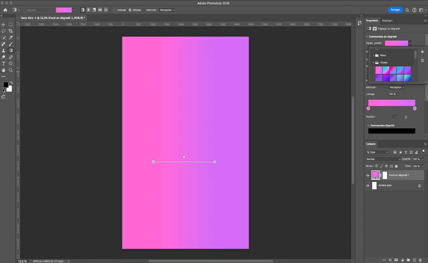Select the Horizontal Type tool
Image resolution: width=428 pixels, height=263 pixels.
coord(4,64)
